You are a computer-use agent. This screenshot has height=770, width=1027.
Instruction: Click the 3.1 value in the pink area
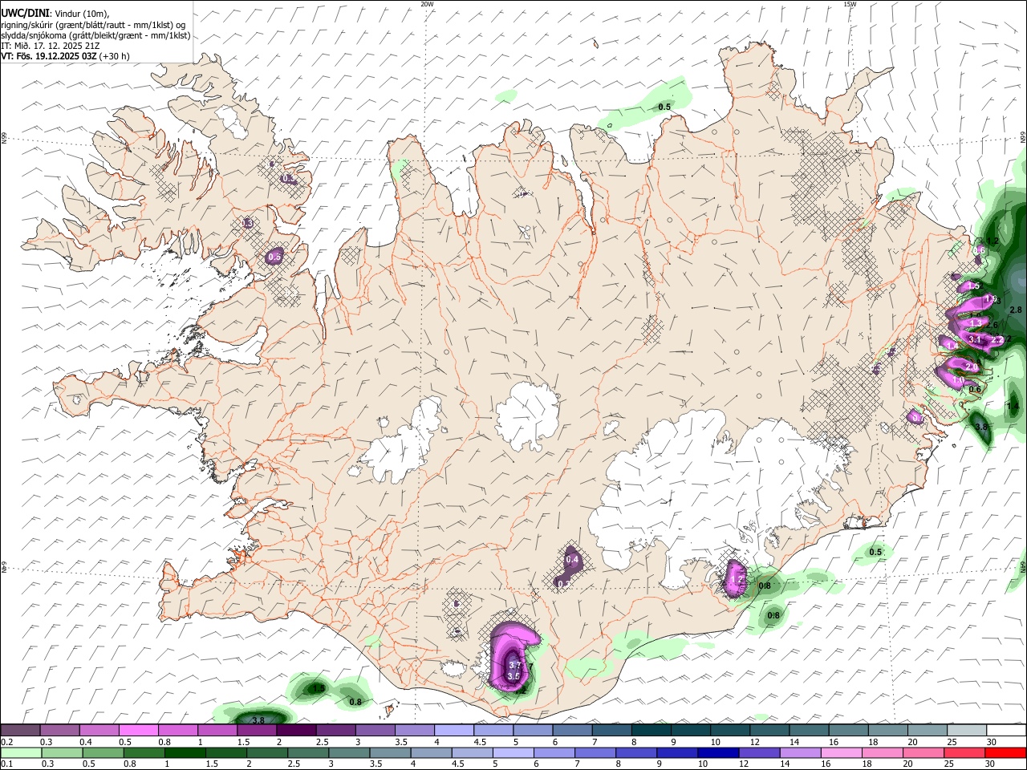click(x=975, y=340)
